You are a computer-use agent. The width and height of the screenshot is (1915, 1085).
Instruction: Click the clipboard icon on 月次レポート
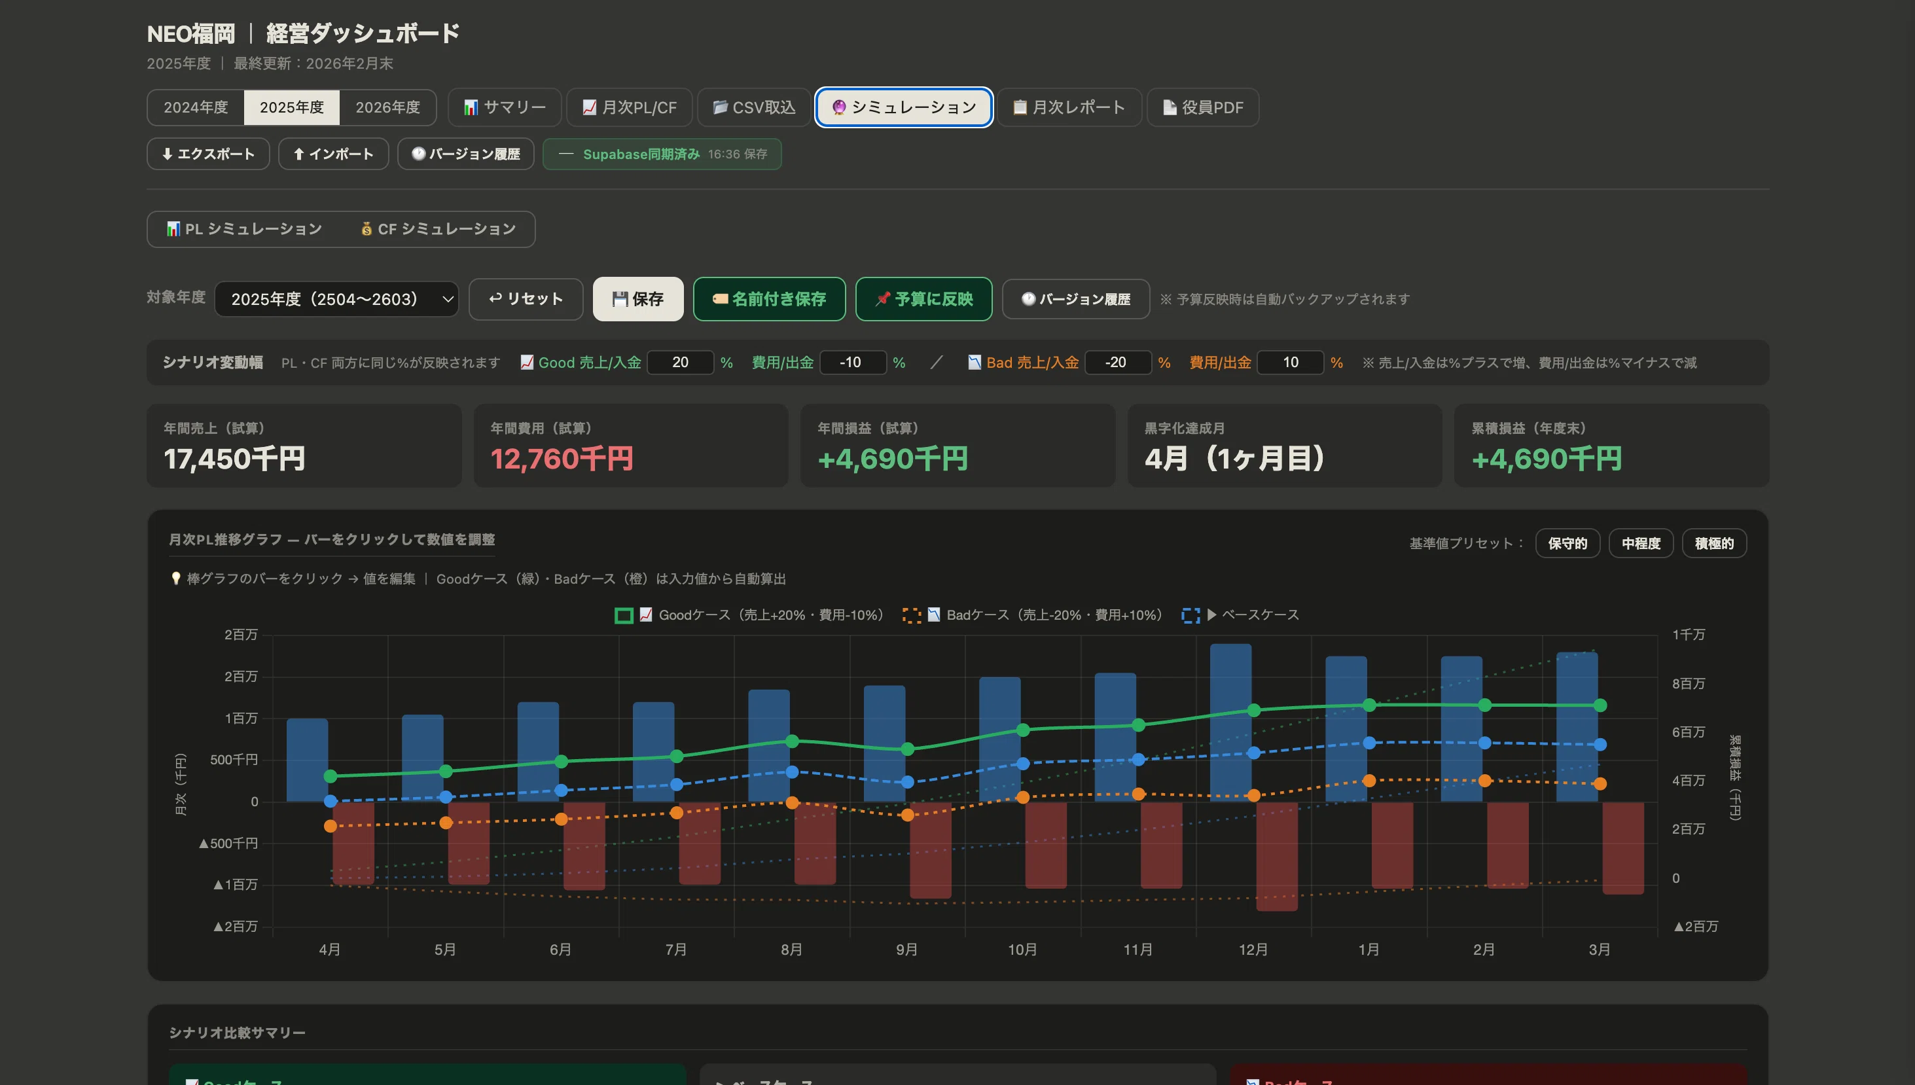[x=1020, y=107]
